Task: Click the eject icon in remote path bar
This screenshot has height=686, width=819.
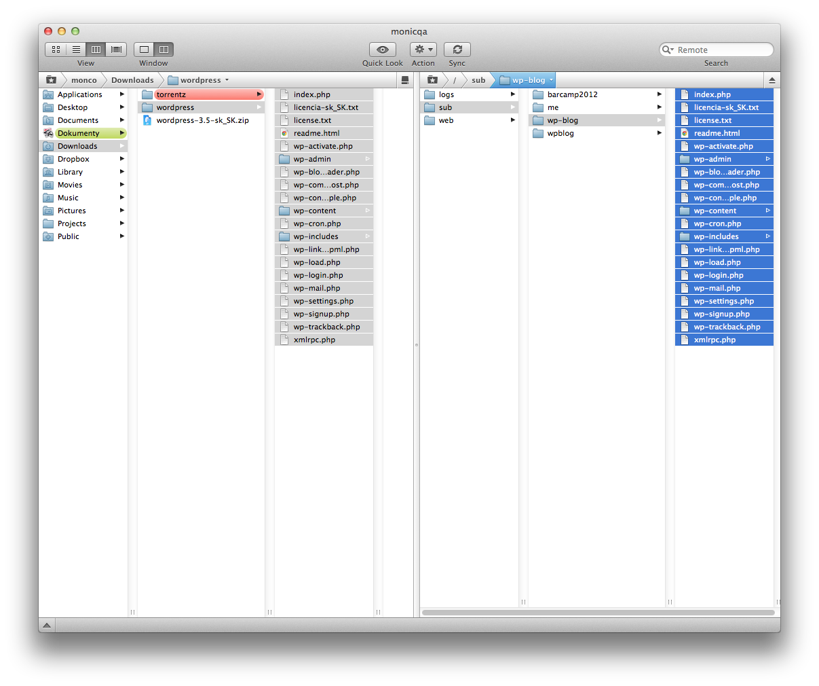Action: click(x=772, y=80)
